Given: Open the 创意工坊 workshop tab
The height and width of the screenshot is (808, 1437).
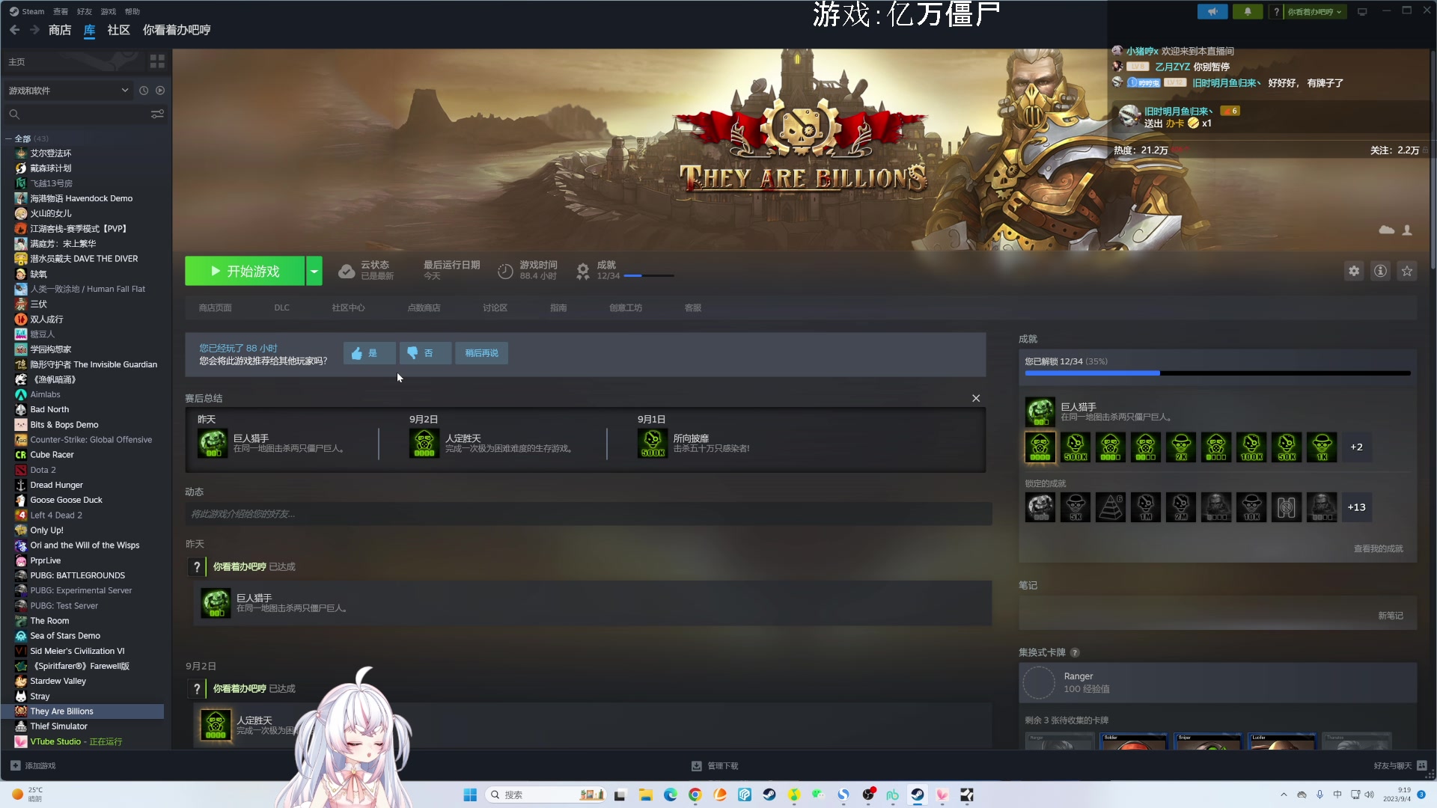Looking at the screenshot, I should point(625,307).
